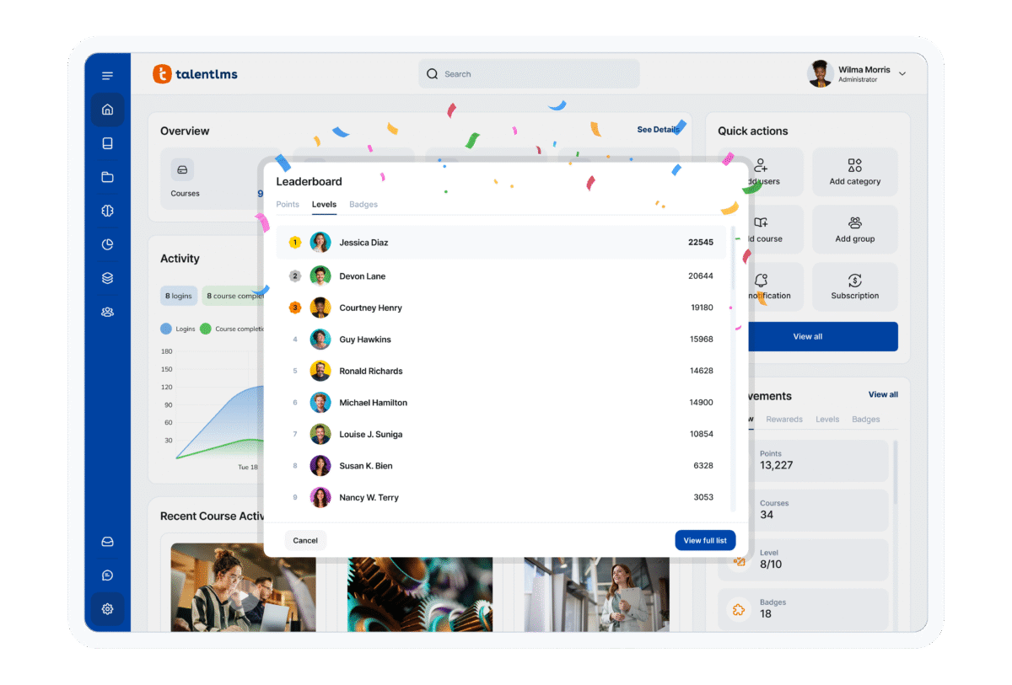Open the Groups people icon in sidebar

(107, 312)
